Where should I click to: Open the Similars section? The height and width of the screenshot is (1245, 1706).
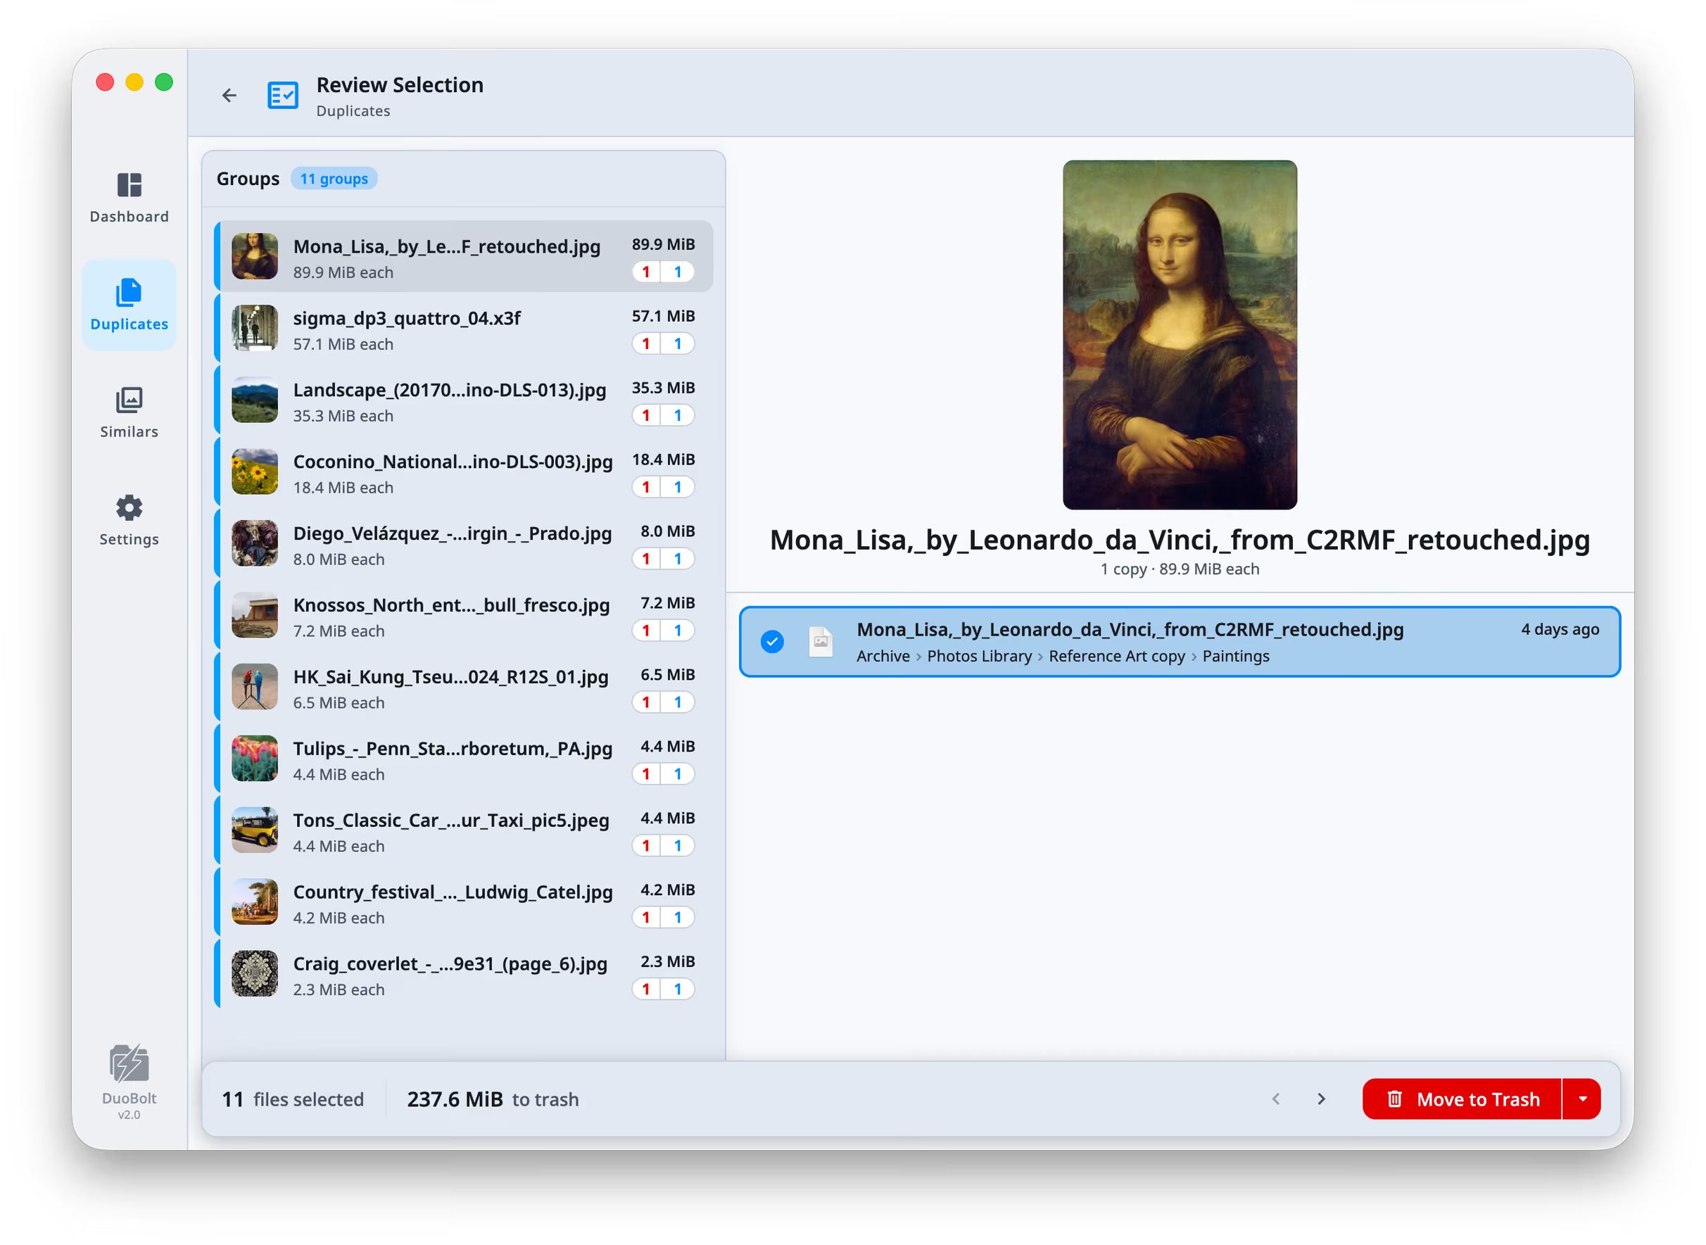[129, 412]
